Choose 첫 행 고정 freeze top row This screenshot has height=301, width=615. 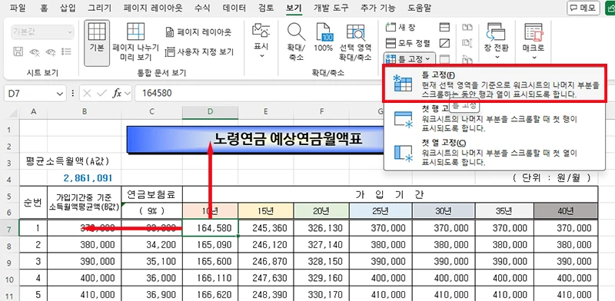tap(495, 118)
